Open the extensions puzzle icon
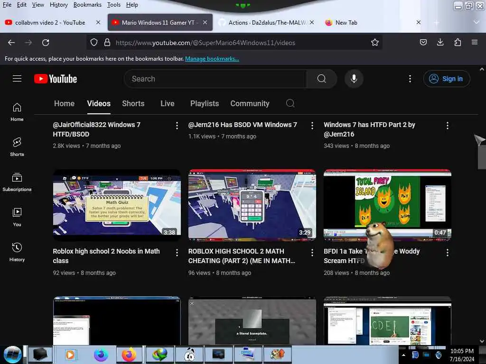 458,42
